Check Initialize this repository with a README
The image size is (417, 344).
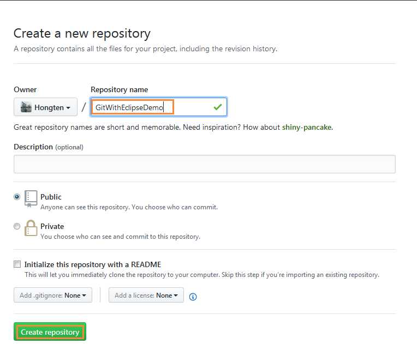point(17,264)
